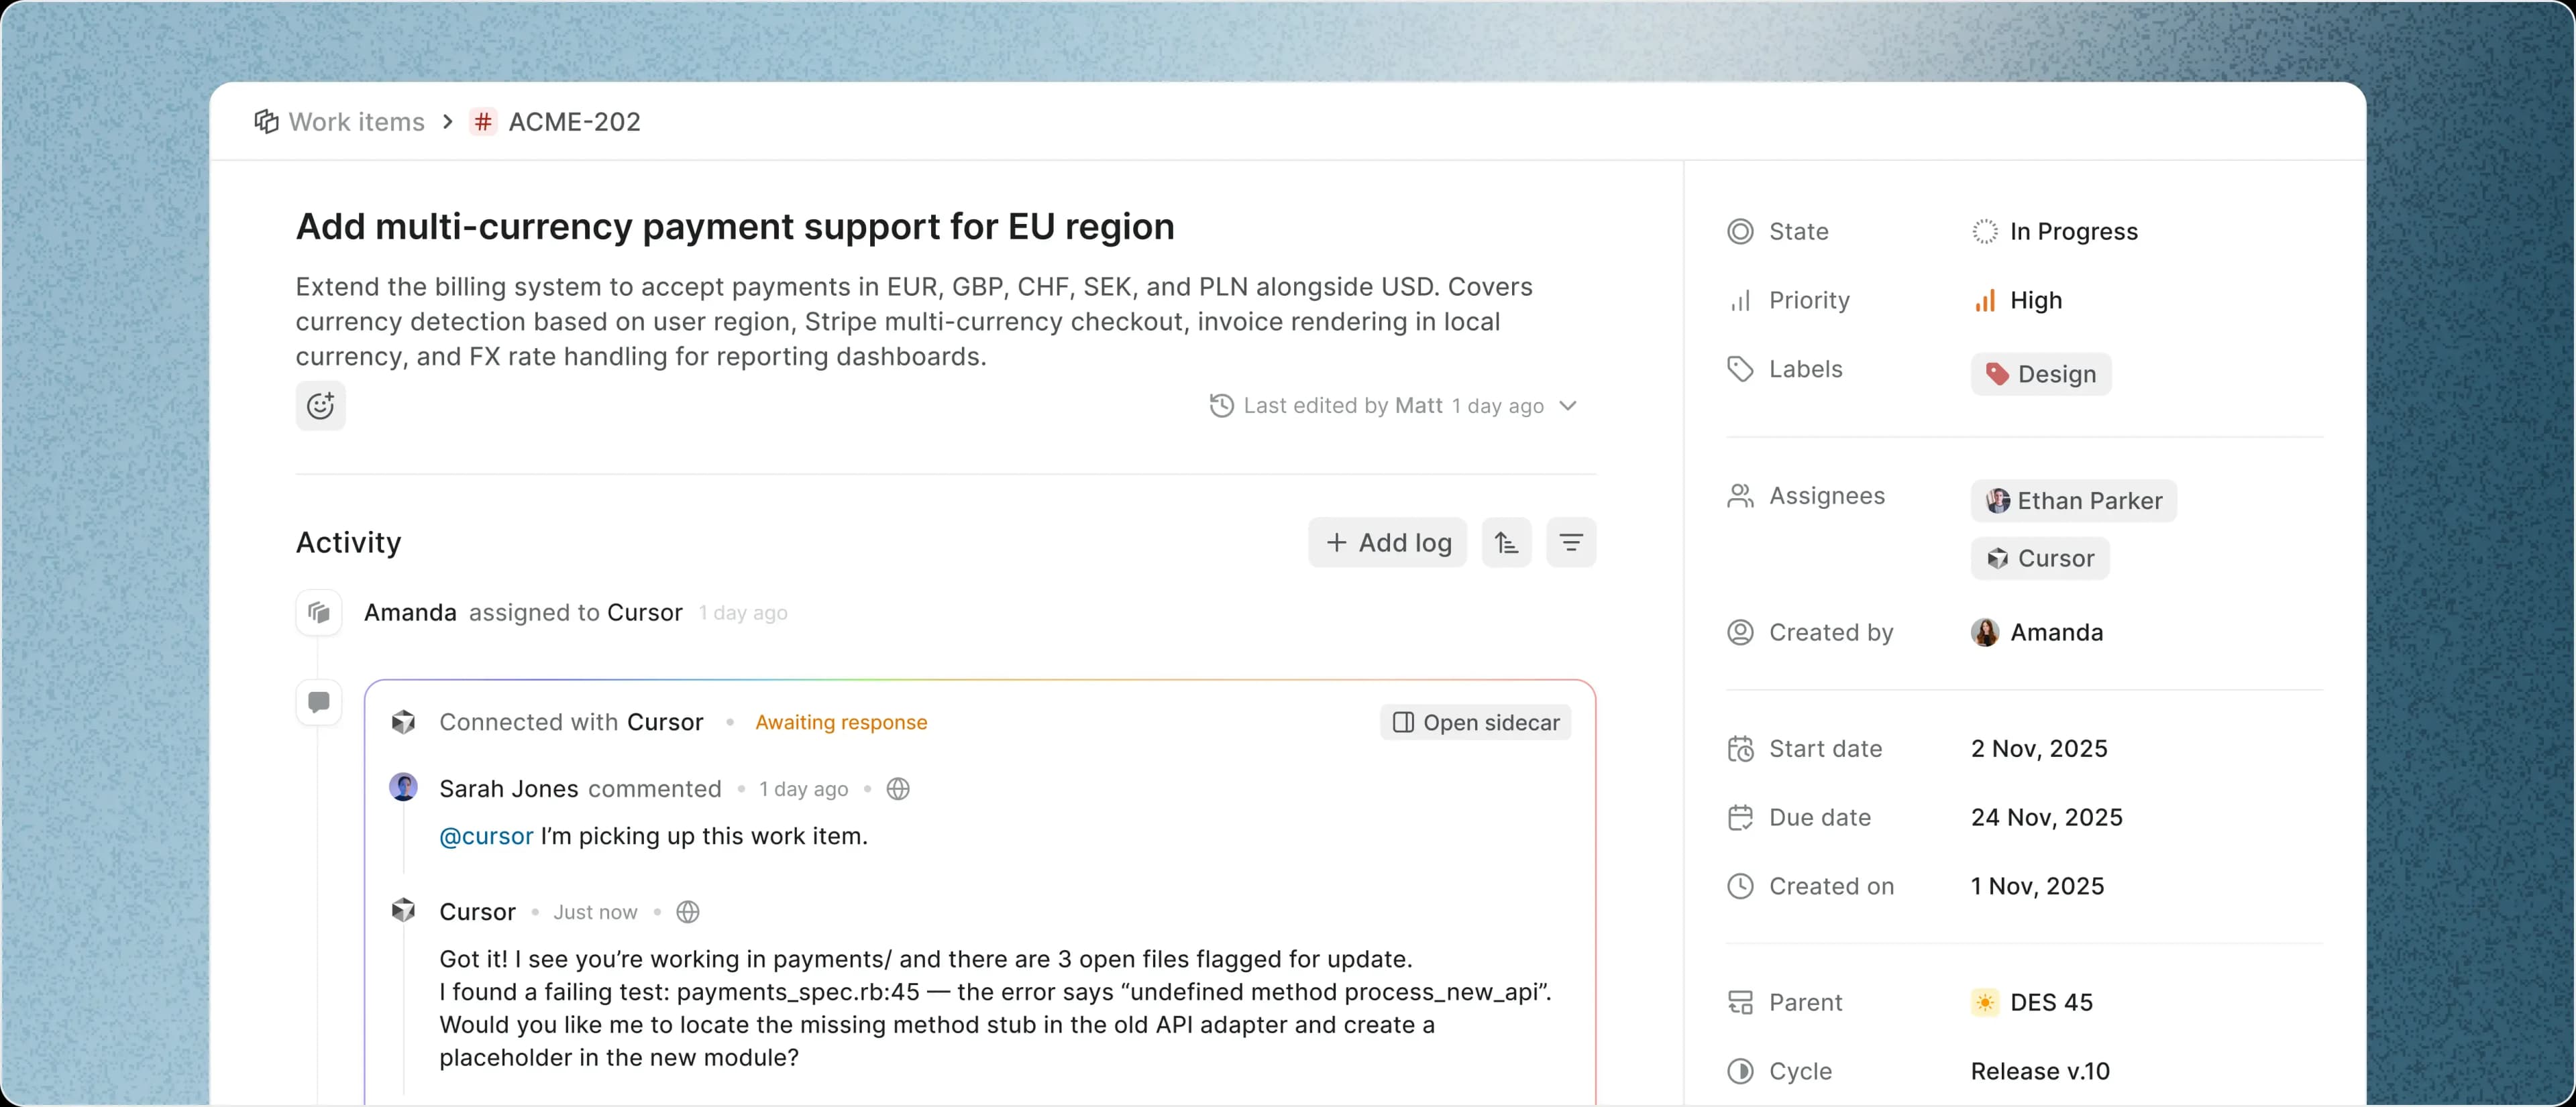Expand the Last edited by Matt chevron
Image resolution: width=2576 pixels, height=1107 pixels.
point(1568,406)
